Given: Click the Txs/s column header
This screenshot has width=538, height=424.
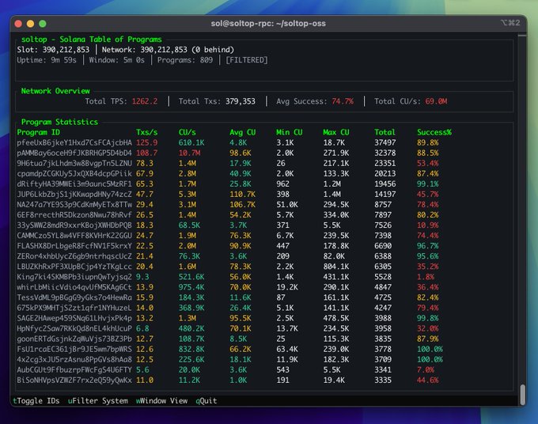Looking at the screenshot, I should 147,132.
